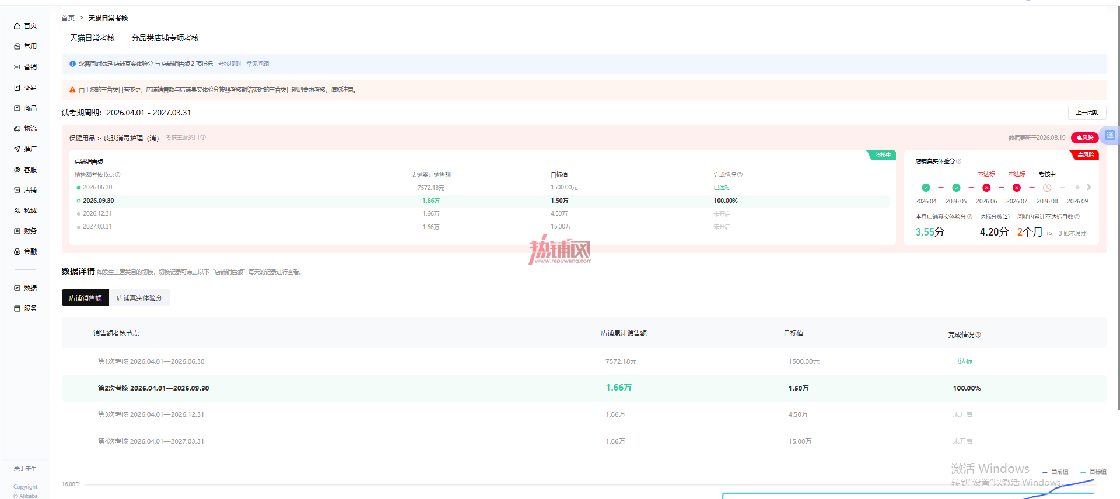Switch to 店铺真实体验分 data tab
This screenshot has height=499, width=1120.
pos(139,298)
